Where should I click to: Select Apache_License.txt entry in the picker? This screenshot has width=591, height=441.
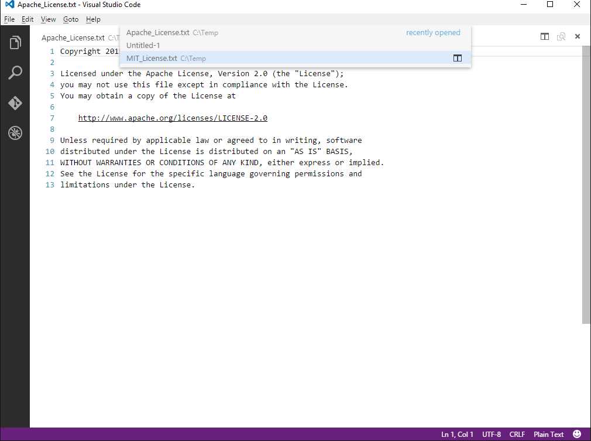click(158, 32)
